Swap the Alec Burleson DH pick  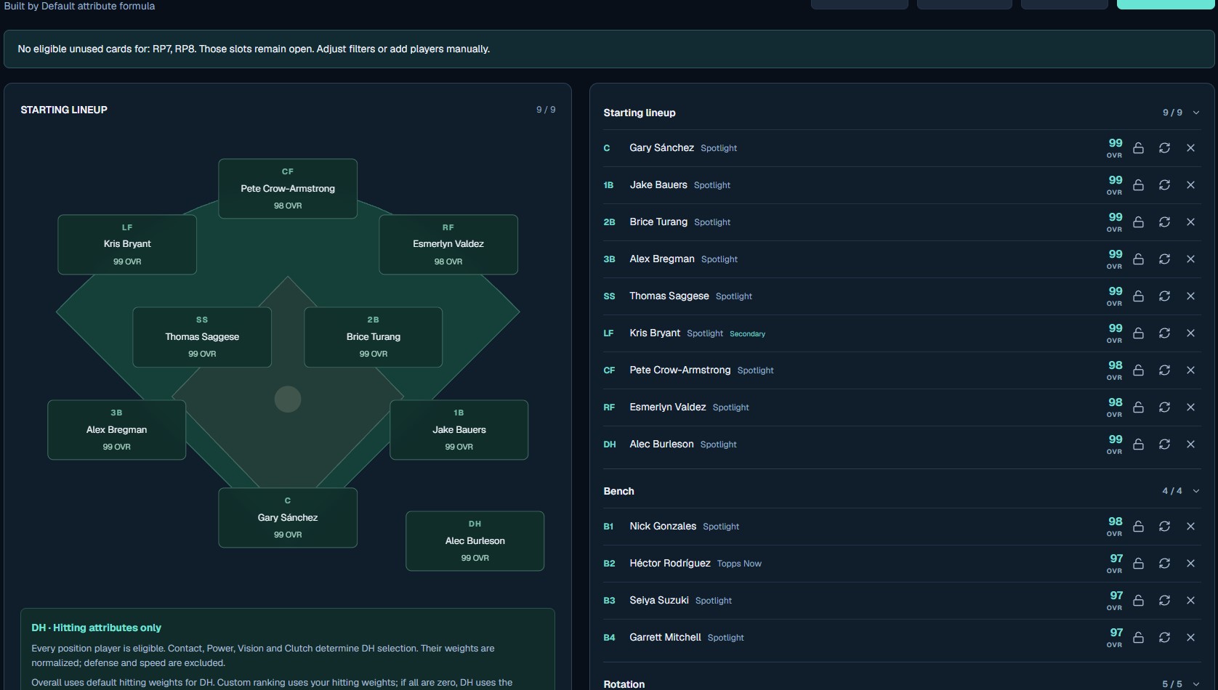1164,445
